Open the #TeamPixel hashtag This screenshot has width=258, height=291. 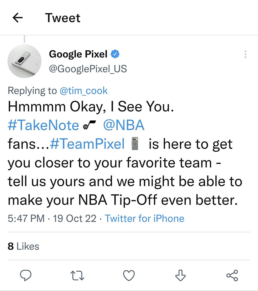[x=87, y=144]
